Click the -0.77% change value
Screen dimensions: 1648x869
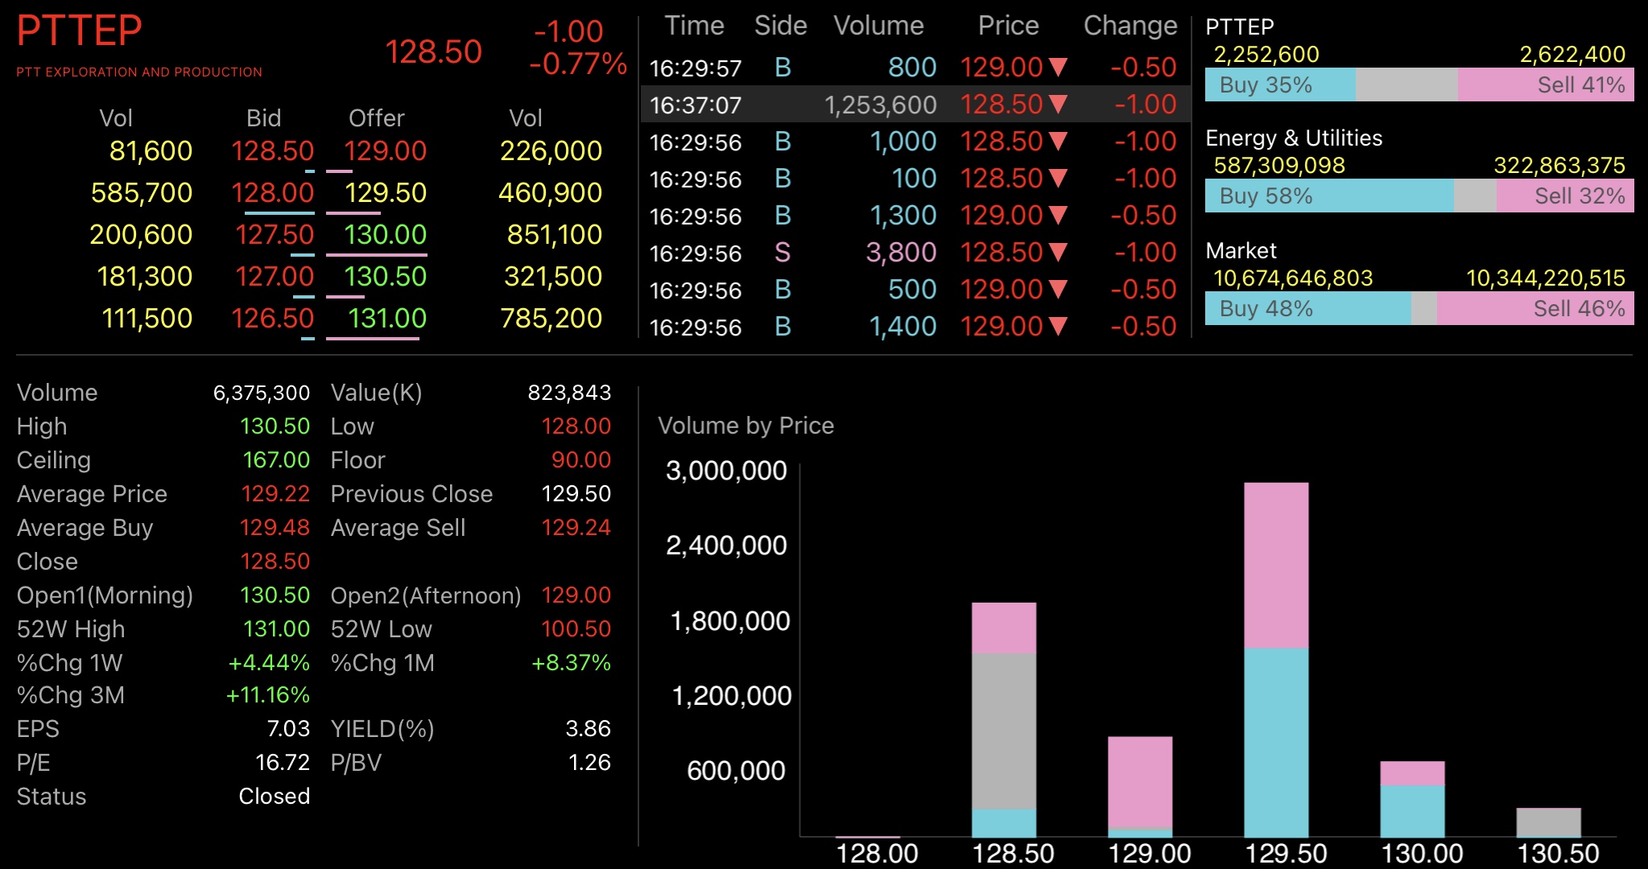click(x=577, y=64)
